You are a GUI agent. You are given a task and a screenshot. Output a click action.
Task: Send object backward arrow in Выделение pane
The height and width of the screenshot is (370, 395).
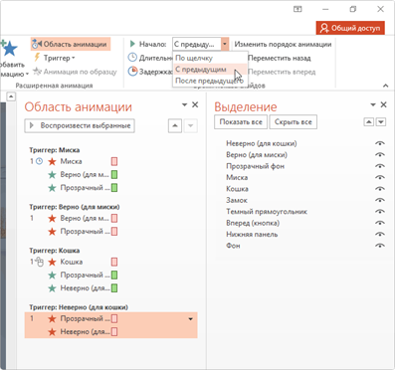[x=381, y=122]
